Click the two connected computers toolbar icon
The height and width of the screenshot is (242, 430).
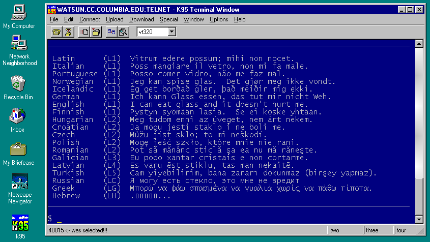[x=111, y=32]
